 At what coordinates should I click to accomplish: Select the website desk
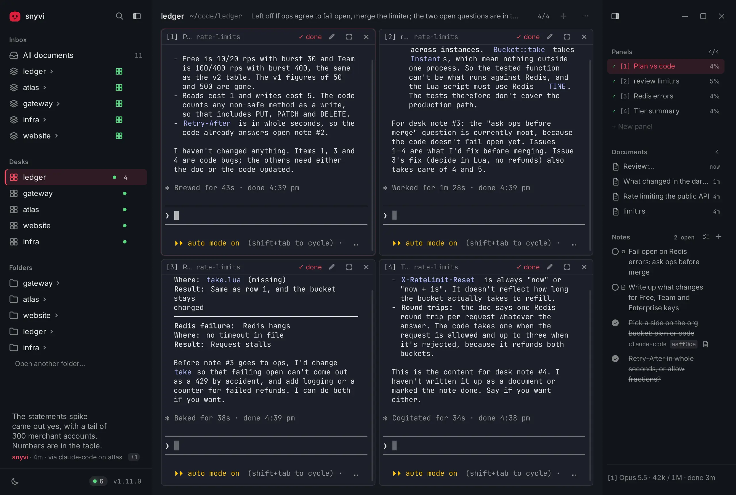(x=76, y=226)
